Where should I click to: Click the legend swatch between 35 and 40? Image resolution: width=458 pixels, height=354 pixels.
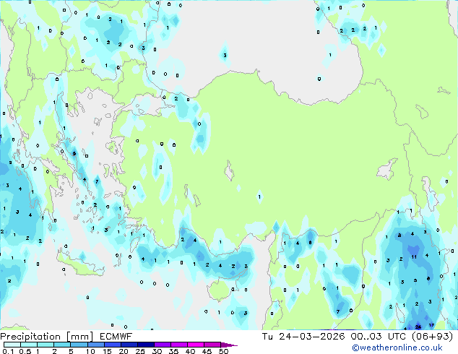(178, 345)
